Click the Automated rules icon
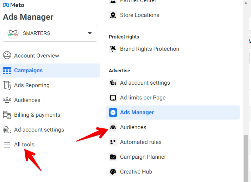Viewport: 251px width, 182px height. (x=113, y=142)
